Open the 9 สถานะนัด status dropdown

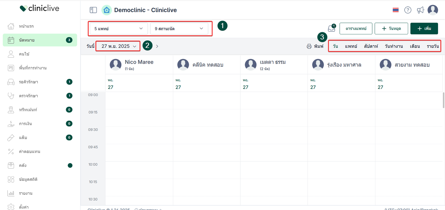tap(179, 29)
